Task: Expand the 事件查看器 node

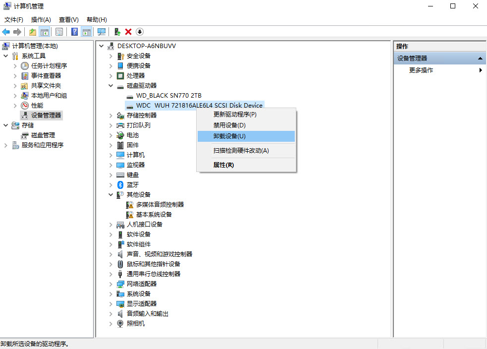Action: (x=15, y=76)
